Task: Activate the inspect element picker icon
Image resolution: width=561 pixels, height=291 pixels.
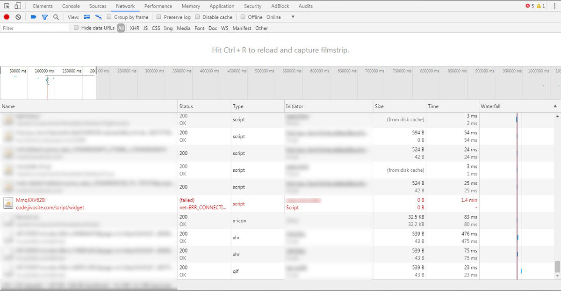Action: pos(6,6)
